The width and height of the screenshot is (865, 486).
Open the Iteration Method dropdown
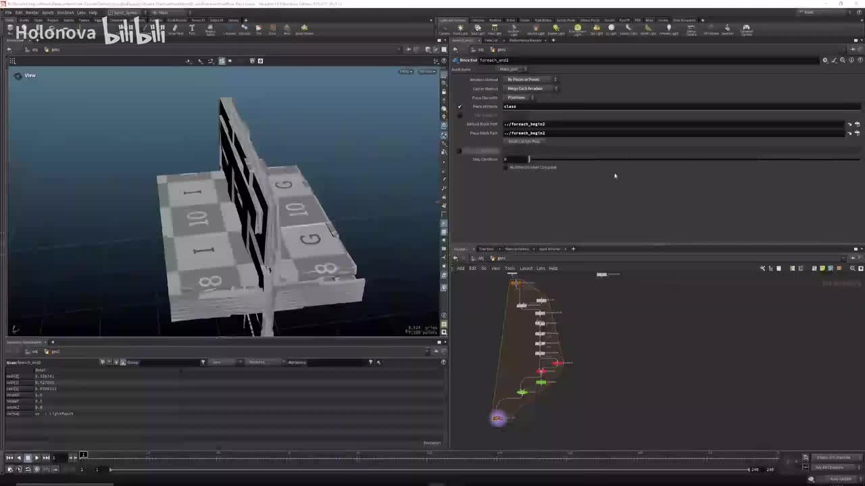pyautogui.click(x=531, y=80)
